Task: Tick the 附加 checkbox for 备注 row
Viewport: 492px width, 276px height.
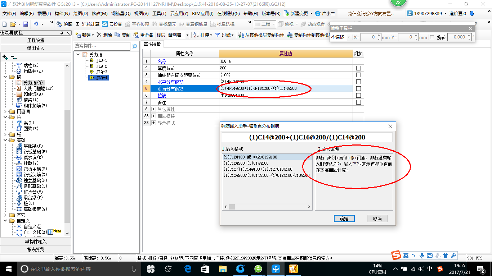Action: pos(358,102)
